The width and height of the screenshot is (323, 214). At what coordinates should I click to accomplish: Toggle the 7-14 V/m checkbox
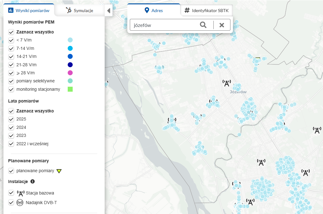coord(11,49)
